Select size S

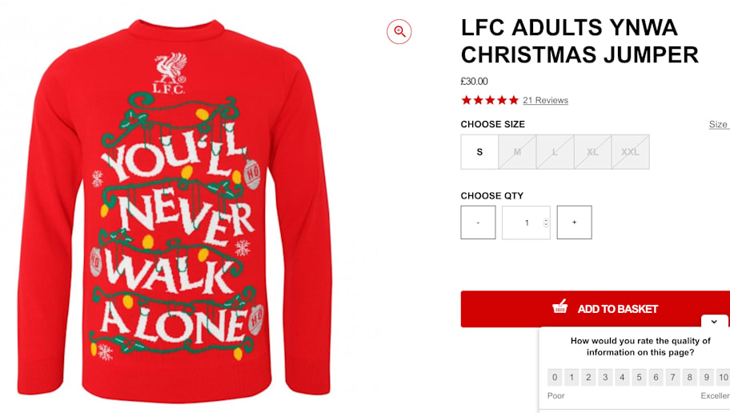point(479,152)
